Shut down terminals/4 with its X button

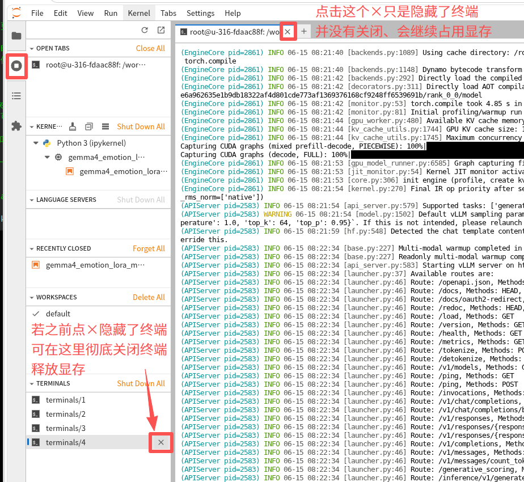point(161,442)
